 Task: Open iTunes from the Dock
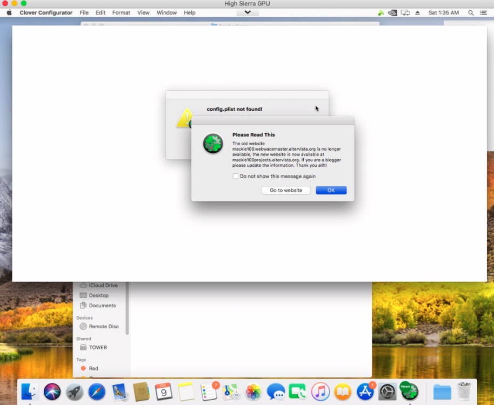[320, 392]
